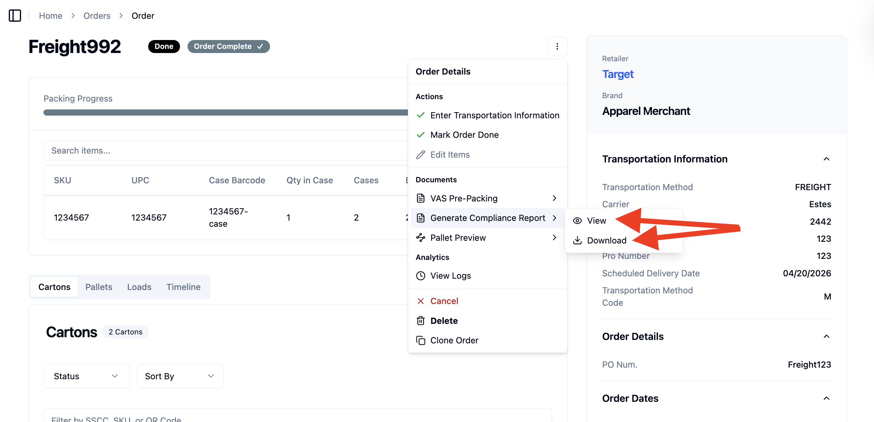The width and height of the screenshot is (874, 422).
Task: Open the Target retailer link
Action: click(x=618, y=74)
